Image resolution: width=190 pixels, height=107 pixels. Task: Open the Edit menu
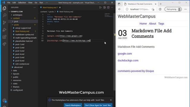point(14,3)
